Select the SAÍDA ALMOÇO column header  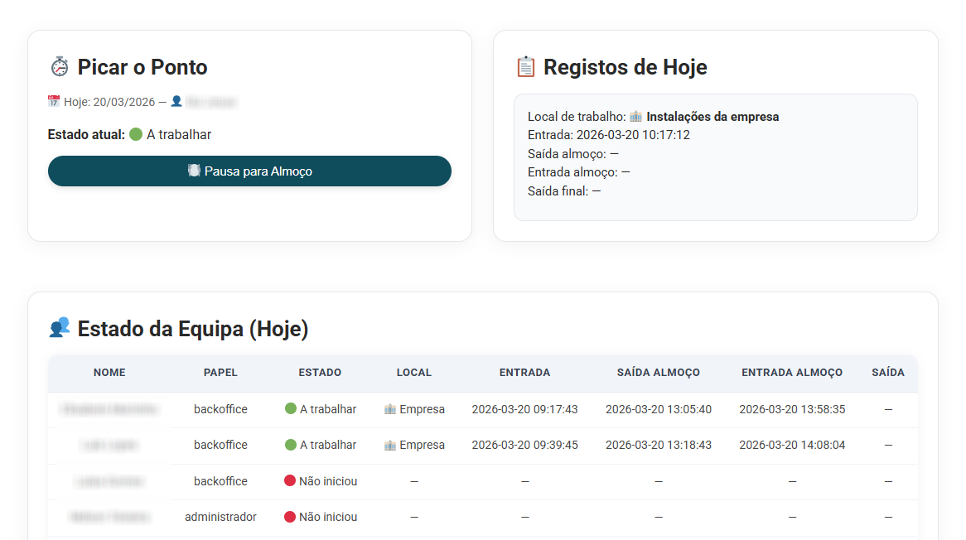pyautogui.click(x=659, y=373)
